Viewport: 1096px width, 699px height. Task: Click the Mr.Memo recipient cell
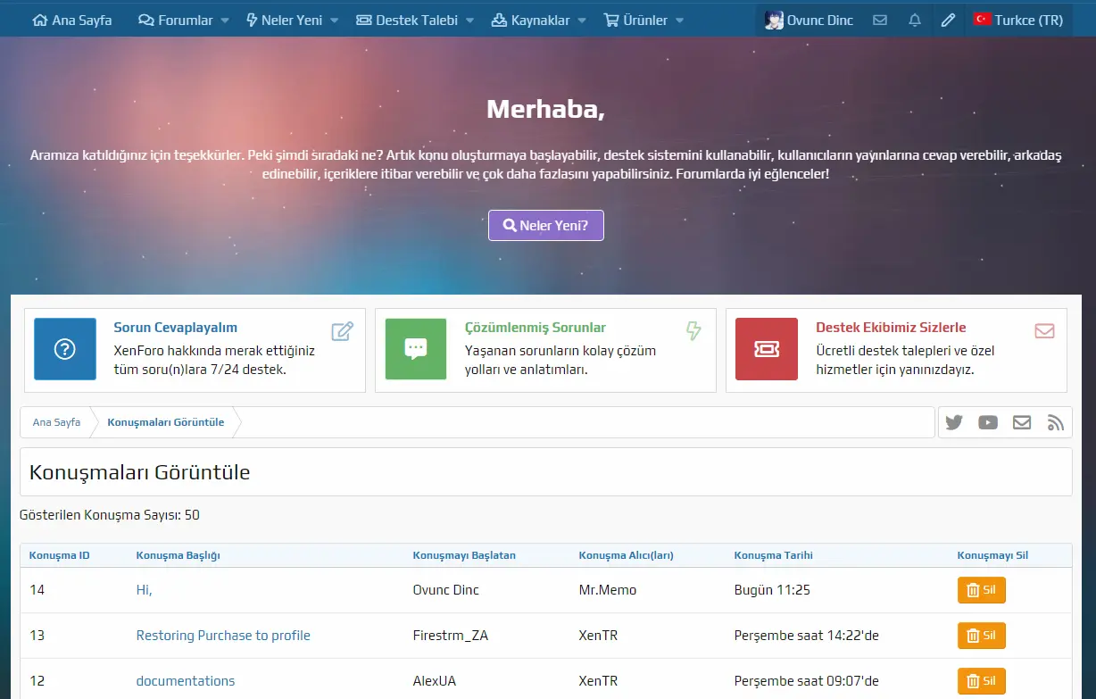click(608, 590)
